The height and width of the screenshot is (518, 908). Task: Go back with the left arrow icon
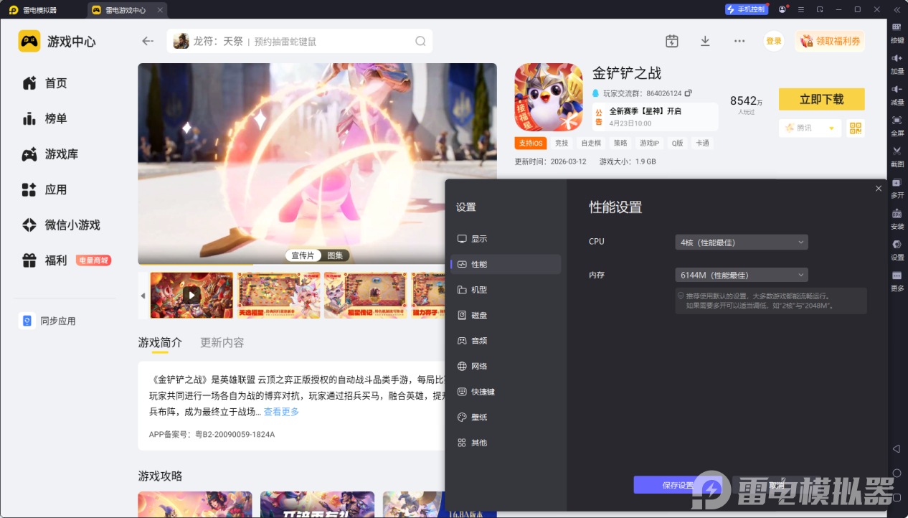point(148,41)
